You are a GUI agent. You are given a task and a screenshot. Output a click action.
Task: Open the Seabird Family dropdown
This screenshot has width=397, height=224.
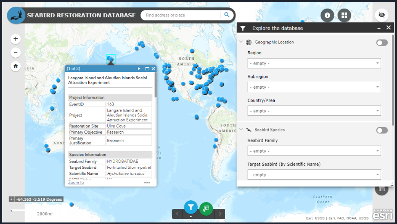[314, 151]
